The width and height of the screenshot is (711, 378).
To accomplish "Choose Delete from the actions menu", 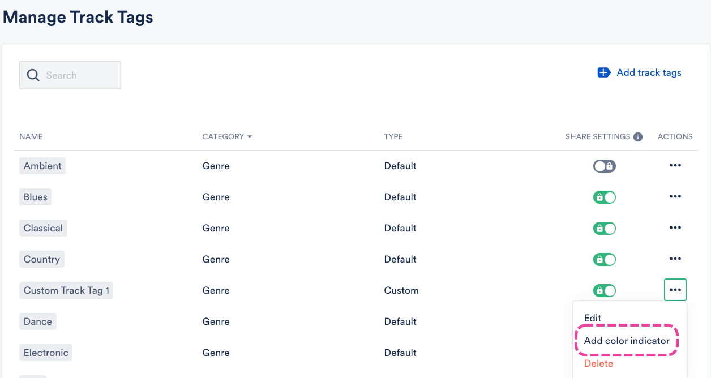I will tap(598, 363).
